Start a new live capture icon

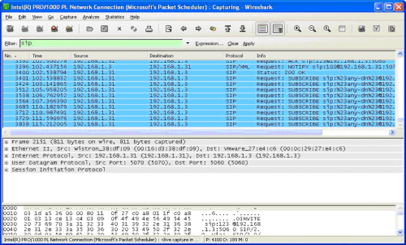(x=39, y=29)
